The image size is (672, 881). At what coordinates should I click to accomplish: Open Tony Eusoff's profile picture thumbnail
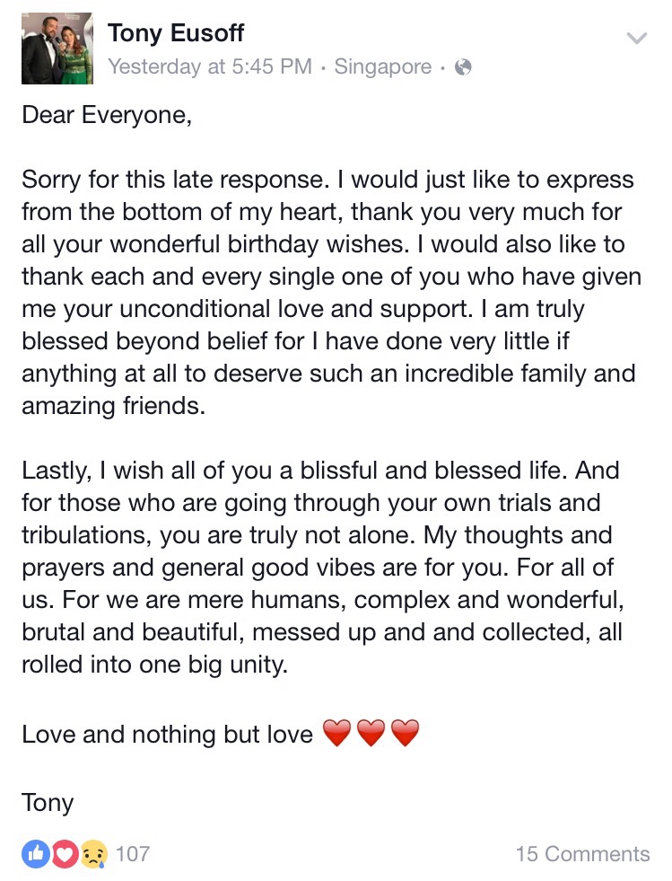57,48
